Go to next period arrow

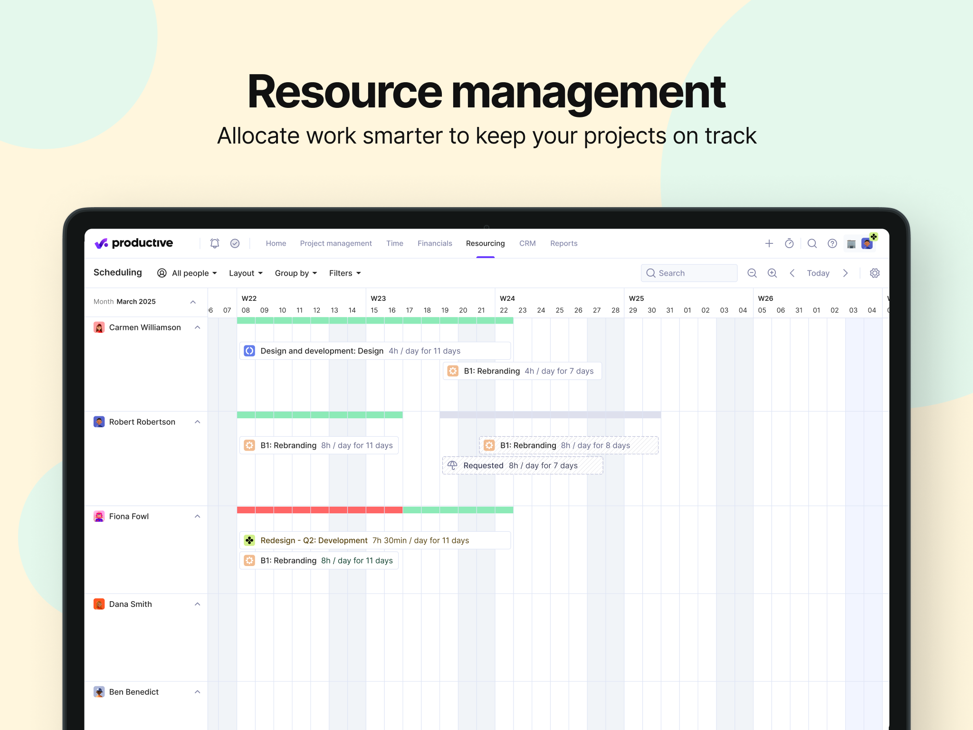point(845,273)
